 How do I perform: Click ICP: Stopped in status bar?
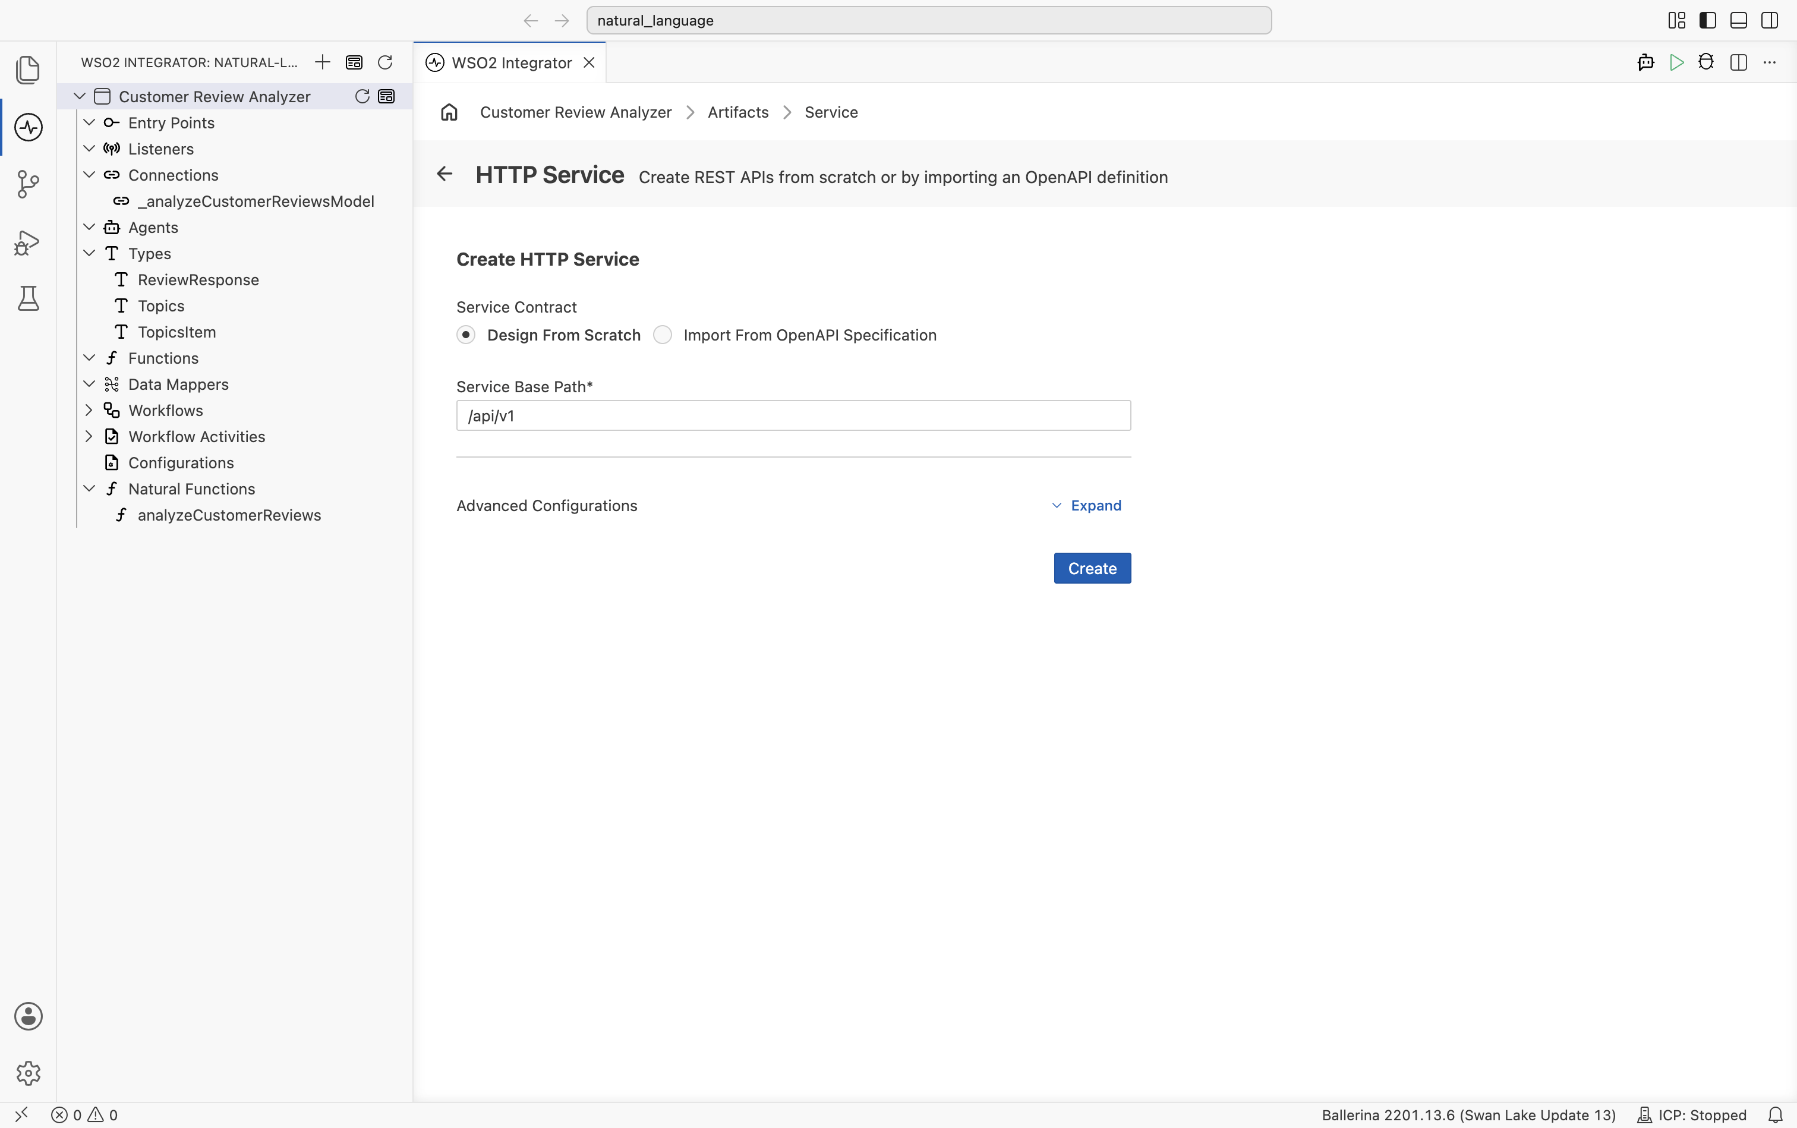pyautogui.click(x=1692, y=1114)
